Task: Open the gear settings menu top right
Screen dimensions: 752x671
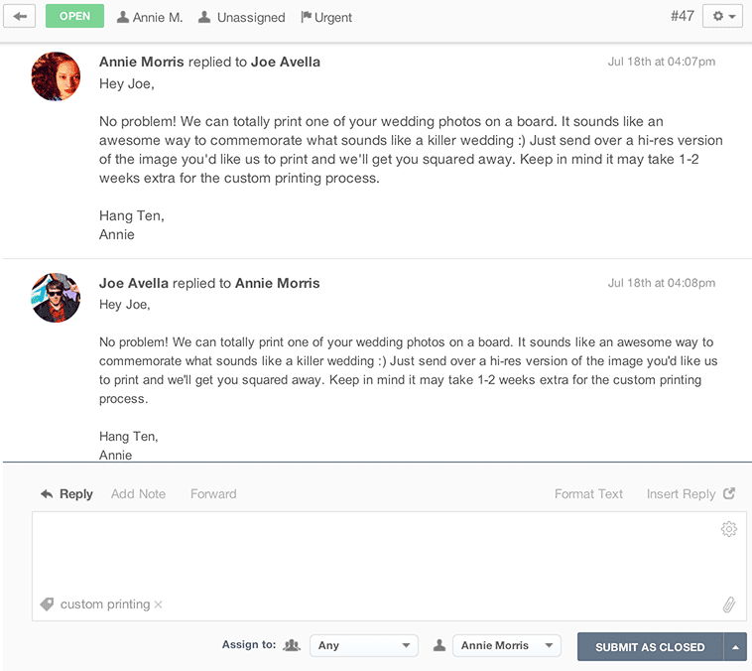Action: 721,17
